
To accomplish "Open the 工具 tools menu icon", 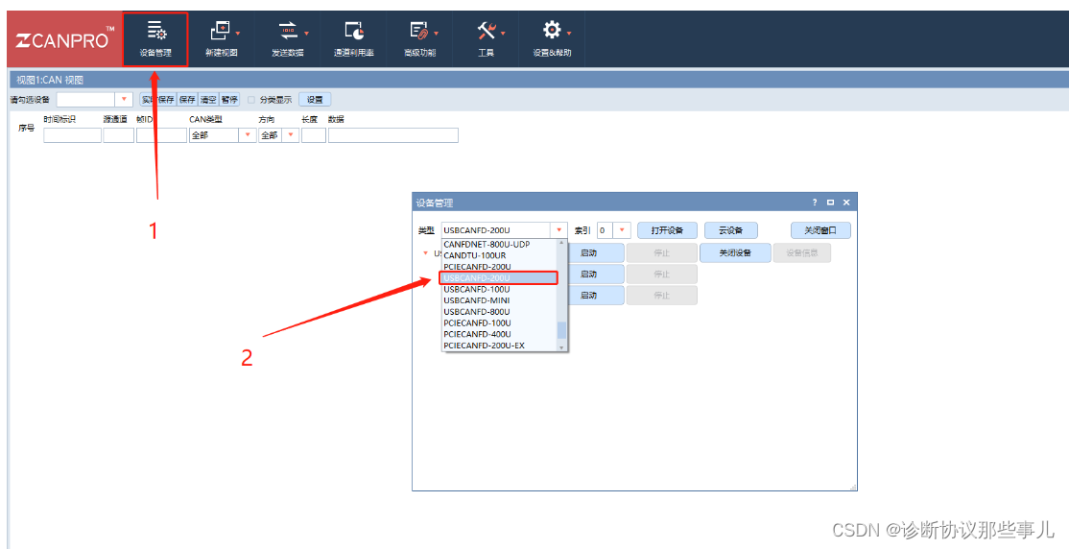I will pos(487,31).
